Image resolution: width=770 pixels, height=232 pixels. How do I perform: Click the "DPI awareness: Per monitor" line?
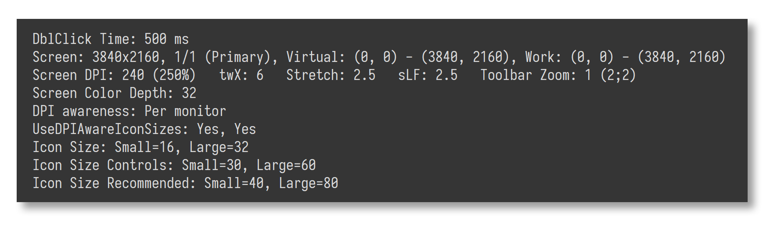coord(129,111)
